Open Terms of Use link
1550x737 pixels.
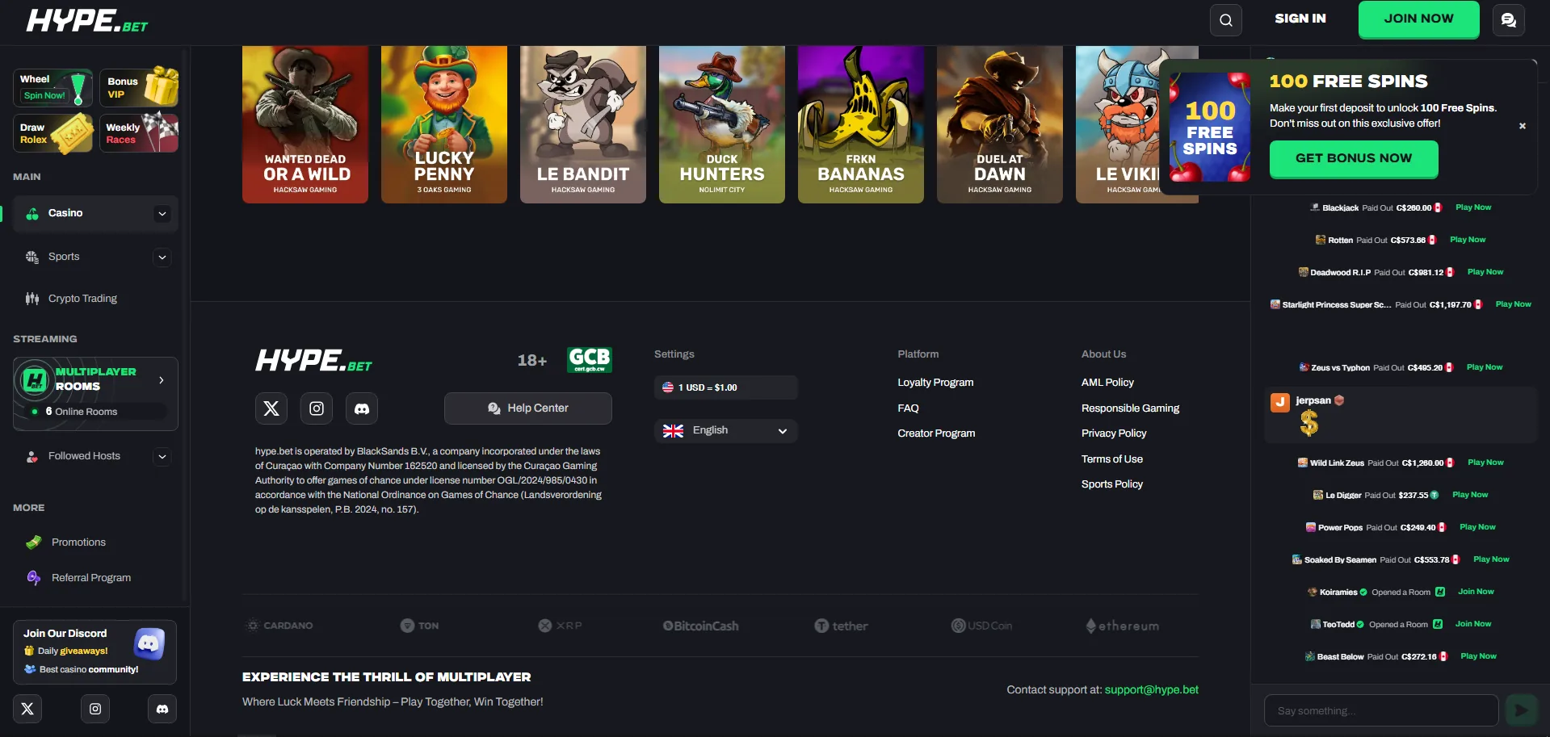point(1112,459)
